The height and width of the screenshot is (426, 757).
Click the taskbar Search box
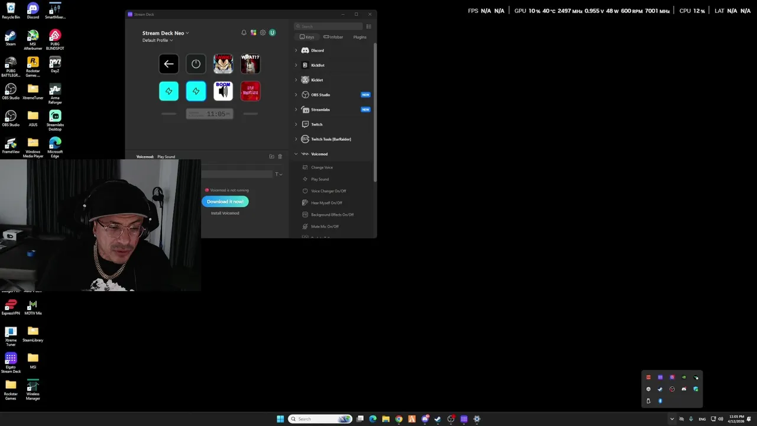[320, 419]
